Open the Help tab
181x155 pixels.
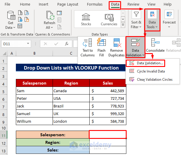tap(167, 4)
